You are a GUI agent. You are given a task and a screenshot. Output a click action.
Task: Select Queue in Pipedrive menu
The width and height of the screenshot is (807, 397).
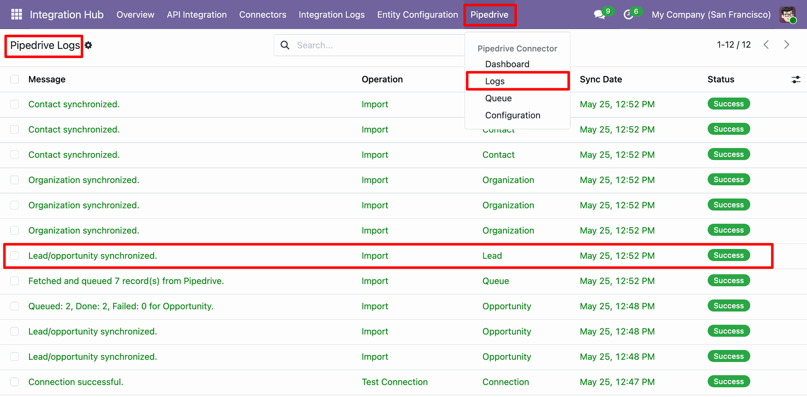(498, 98)
